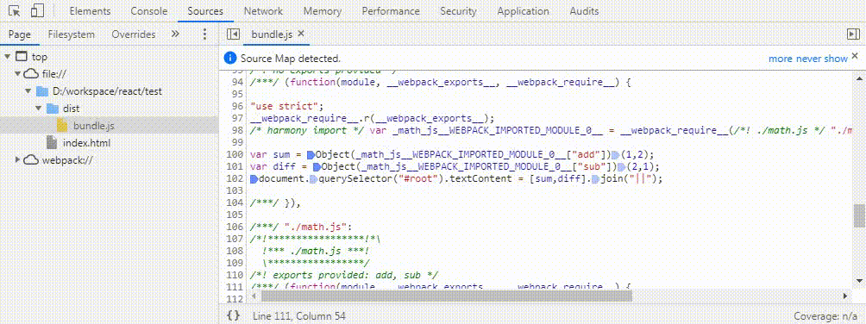The image size is (866, 324).
Task: Select the webpack:// tree item
Action: tap(68, 160)
